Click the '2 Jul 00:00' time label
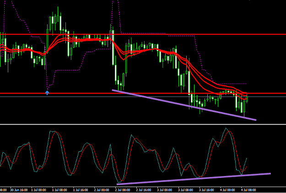 [102, 190]
